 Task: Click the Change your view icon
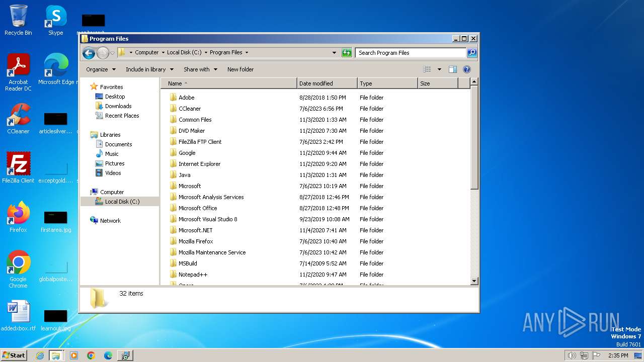[x=427, y=69]
